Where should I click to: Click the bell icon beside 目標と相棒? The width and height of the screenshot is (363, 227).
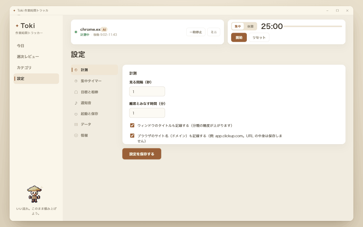[76, 92]
